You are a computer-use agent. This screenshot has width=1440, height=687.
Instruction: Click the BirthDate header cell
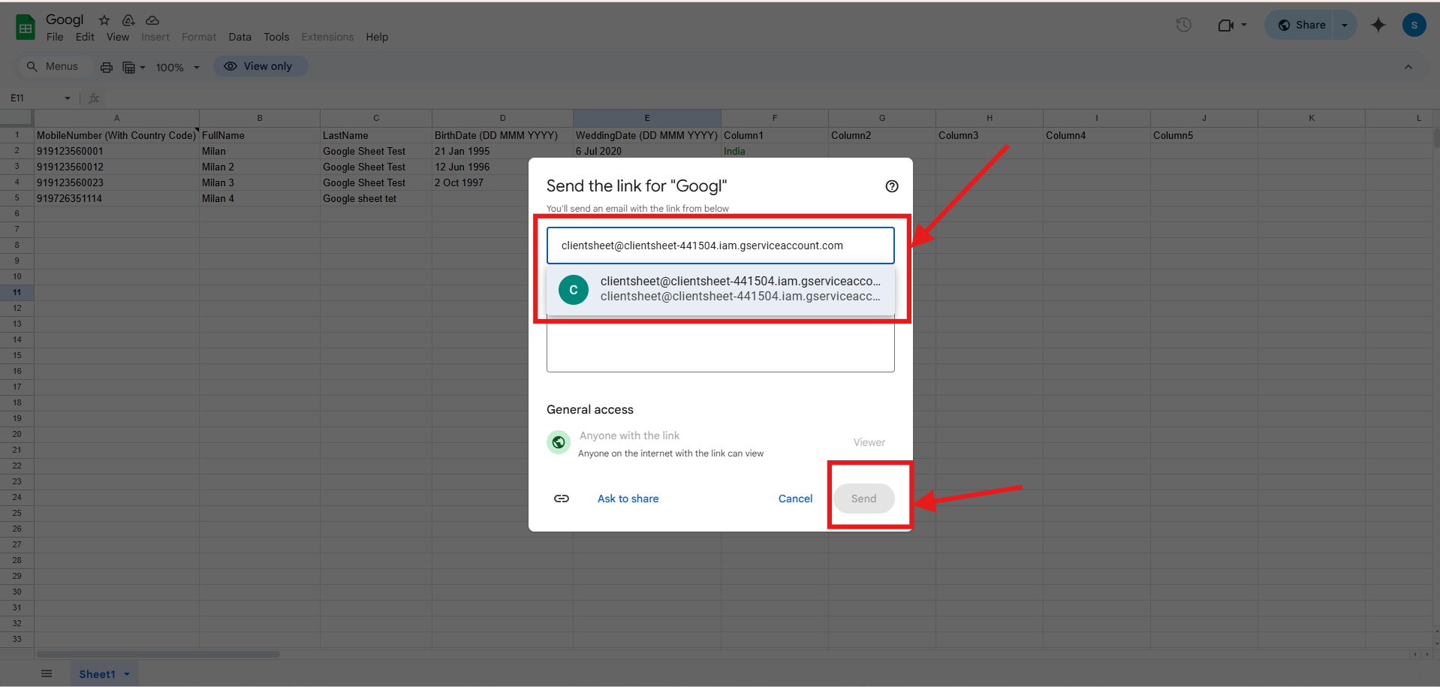coord(502,135)
